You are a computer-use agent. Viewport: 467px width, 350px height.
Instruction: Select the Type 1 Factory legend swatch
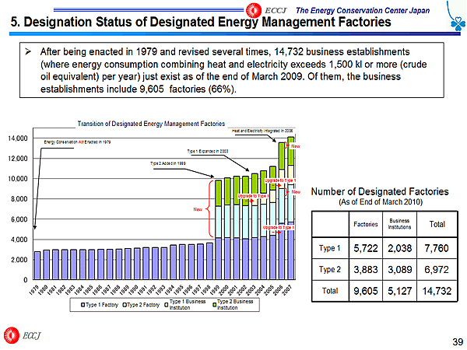pos(83,305)
